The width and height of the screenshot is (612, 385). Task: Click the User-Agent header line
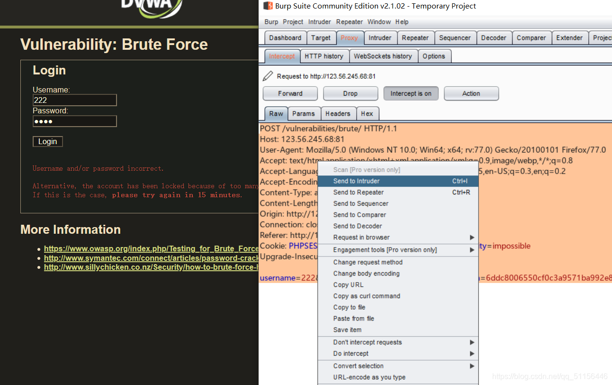pyautogui.click(x=433, y=150)
